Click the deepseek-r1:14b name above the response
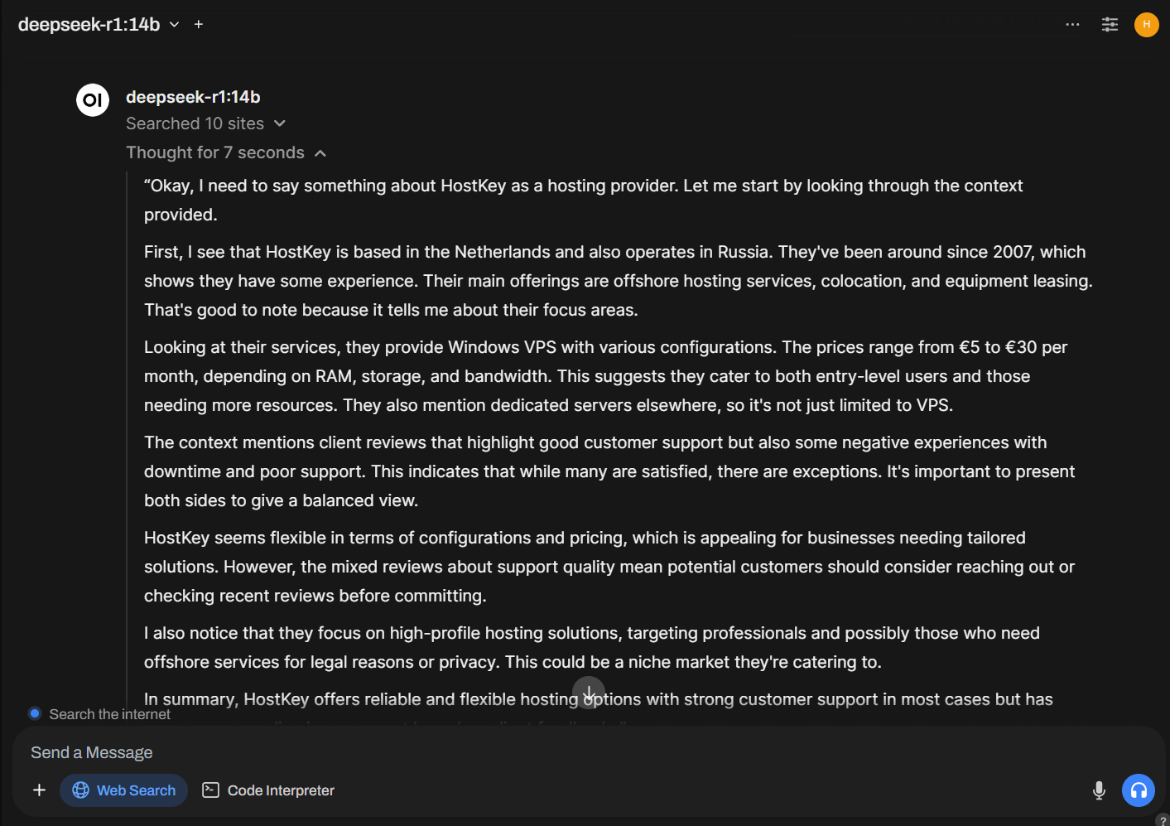This screenshot has height=826, width=1170. [193, 97]
